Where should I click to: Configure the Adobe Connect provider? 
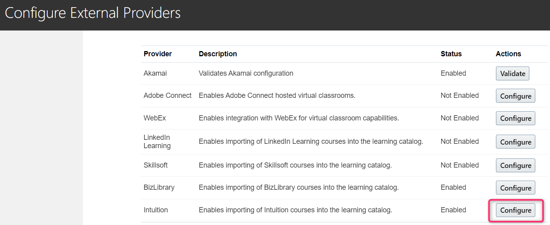[x=515, y=96]
